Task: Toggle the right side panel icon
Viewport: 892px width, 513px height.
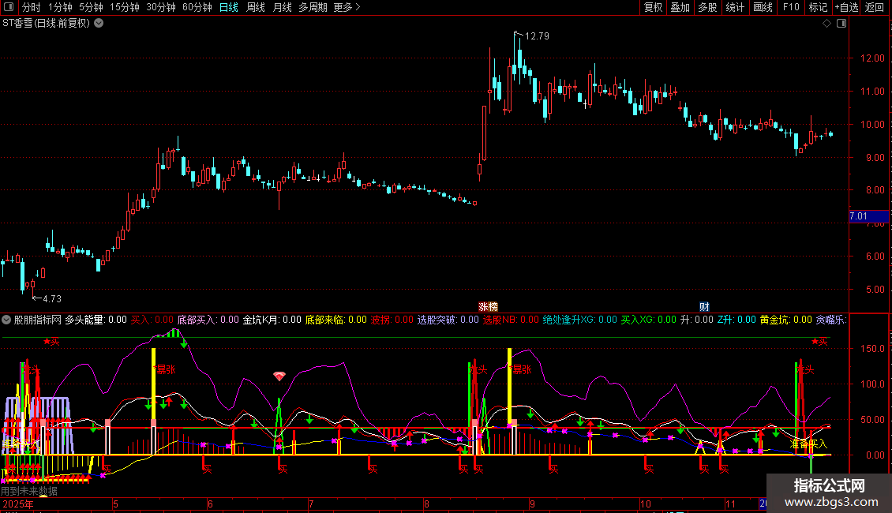Action: [x=842, y=24]
